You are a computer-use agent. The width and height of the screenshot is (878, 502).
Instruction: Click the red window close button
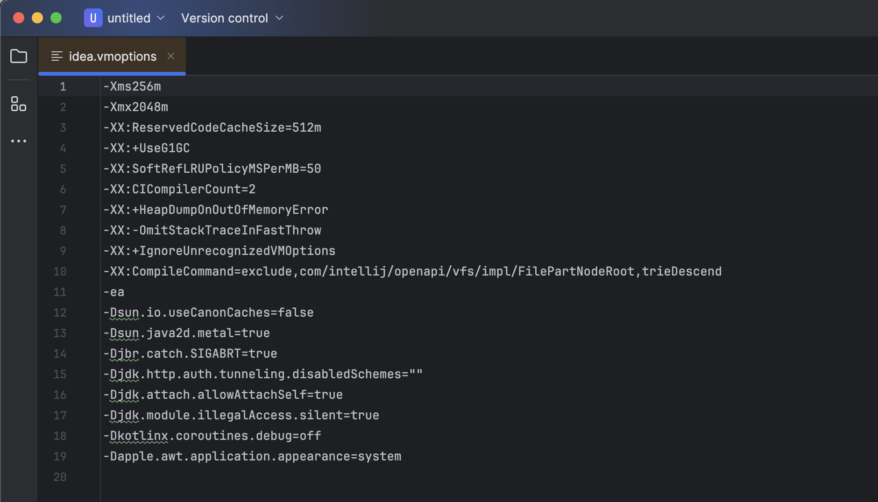(x=19, y=18)
